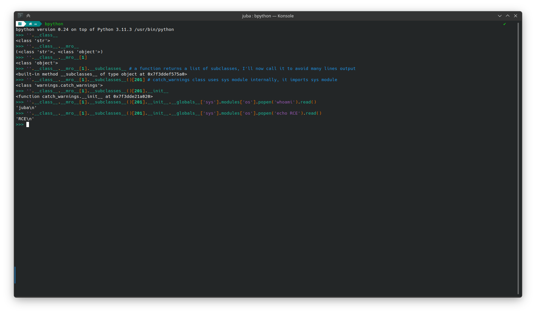The width and height of the screenshot is (536, 314).
Task: Click the comment about function returning subclasses list
Action: pos(242,69)
